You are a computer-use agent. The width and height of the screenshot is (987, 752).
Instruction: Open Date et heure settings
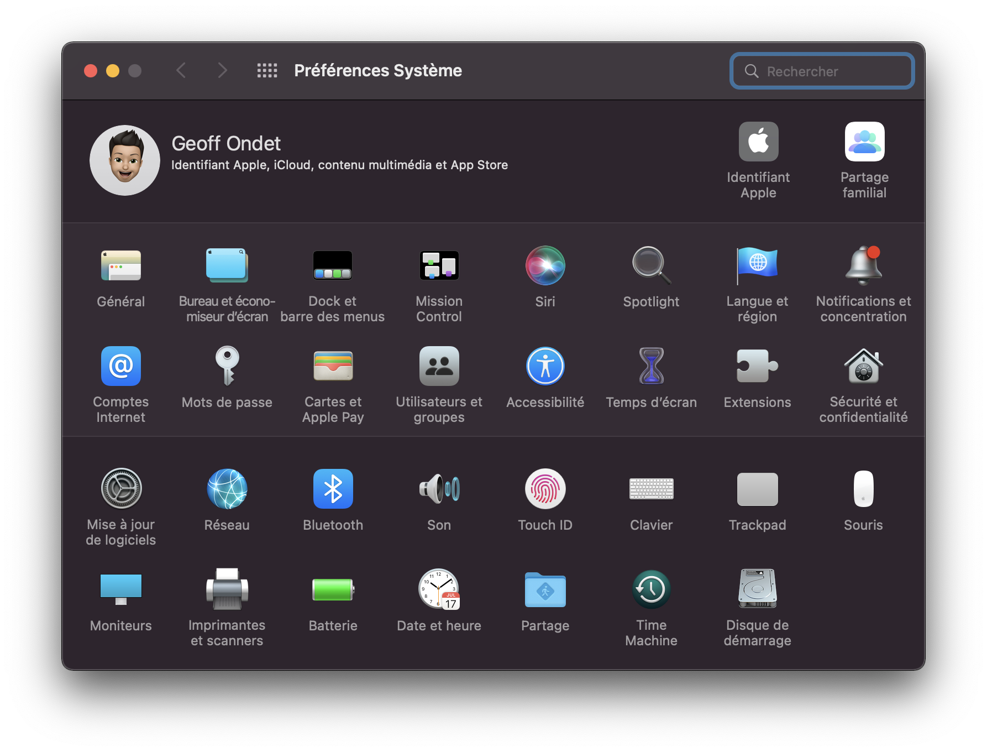(439, 589)
